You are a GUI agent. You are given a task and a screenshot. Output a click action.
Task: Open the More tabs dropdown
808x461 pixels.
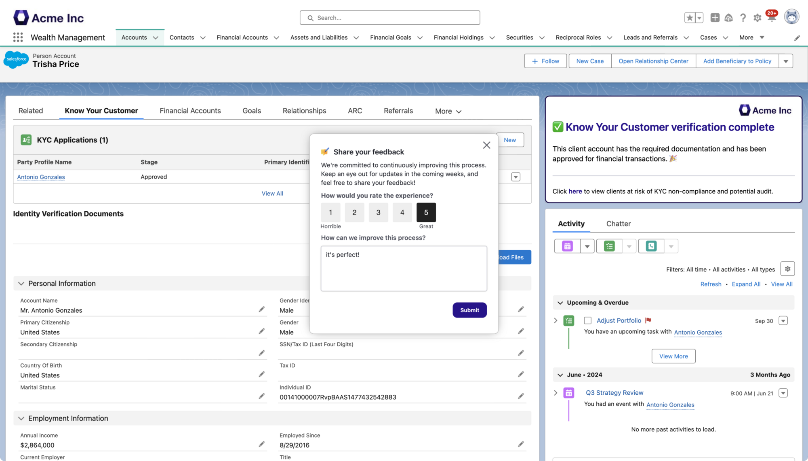448,111
